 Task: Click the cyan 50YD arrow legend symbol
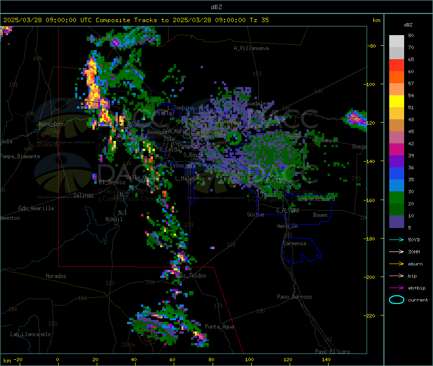(x=396, y=240)
